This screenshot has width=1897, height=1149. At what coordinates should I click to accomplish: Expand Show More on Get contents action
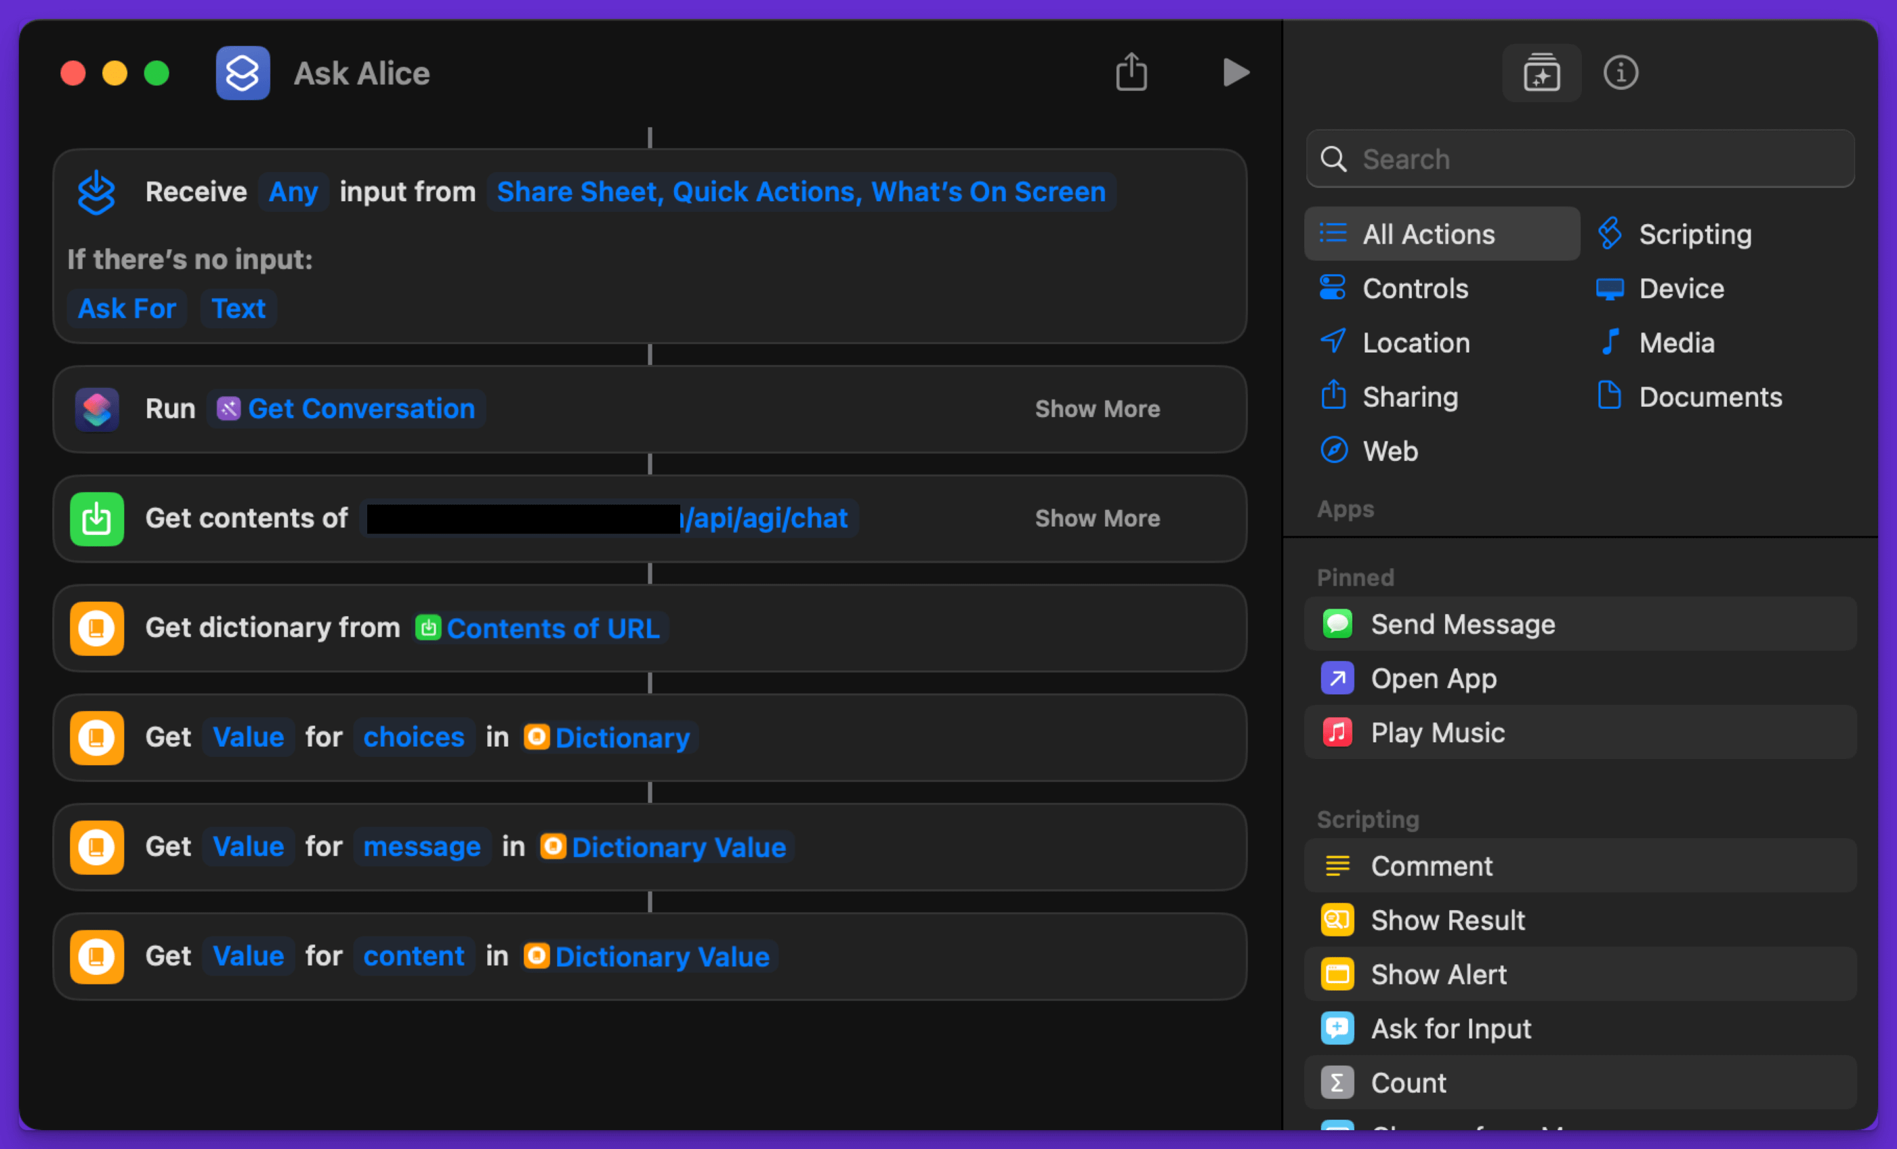tap(1097, 519)
